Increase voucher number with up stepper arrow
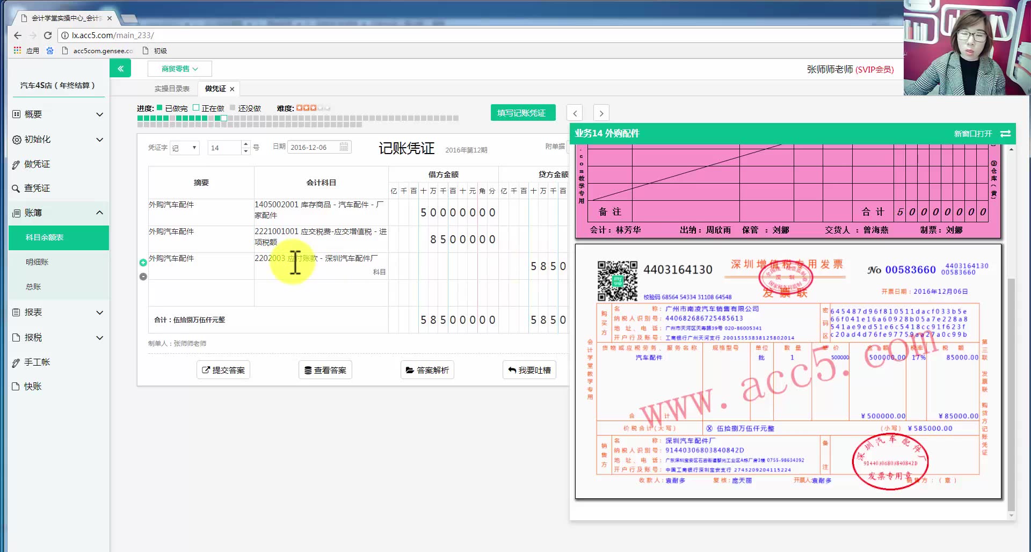The image size is (1031, 552). click(x=245, y=144)
